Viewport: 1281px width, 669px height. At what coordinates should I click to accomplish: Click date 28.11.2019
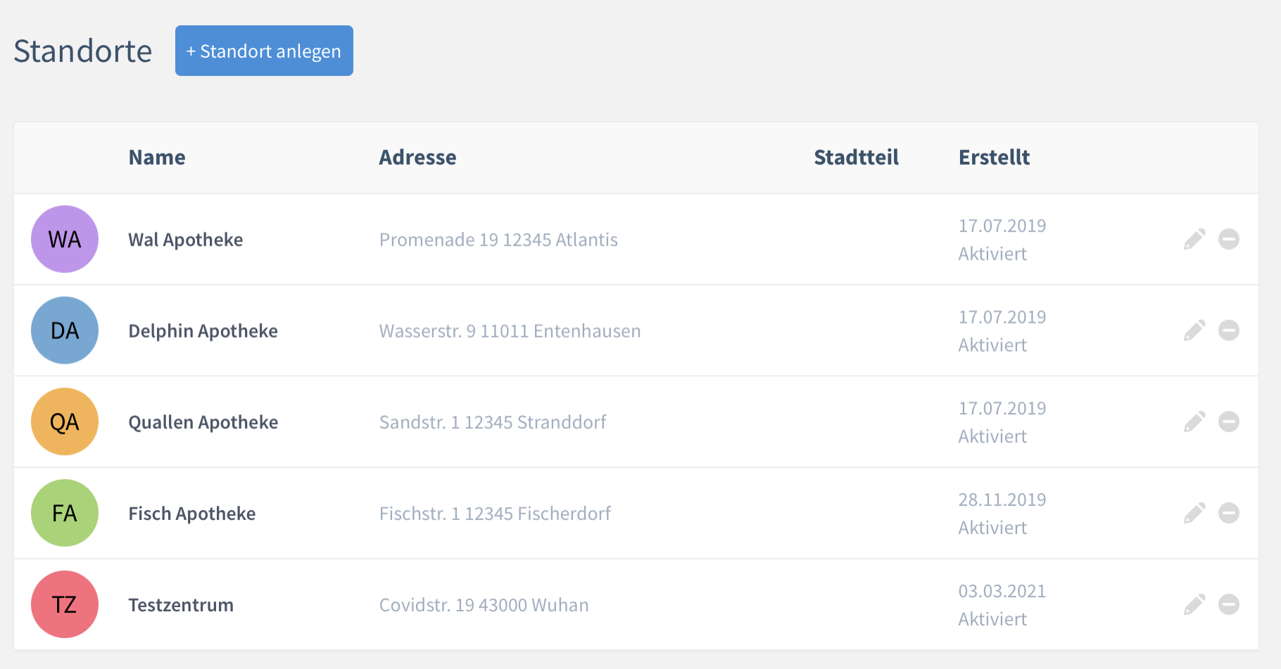(1002, 500)
